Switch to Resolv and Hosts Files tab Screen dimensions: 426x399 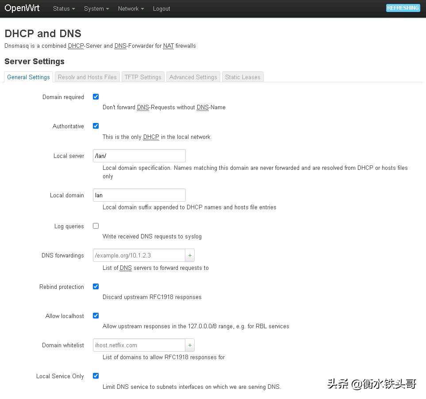87,77
